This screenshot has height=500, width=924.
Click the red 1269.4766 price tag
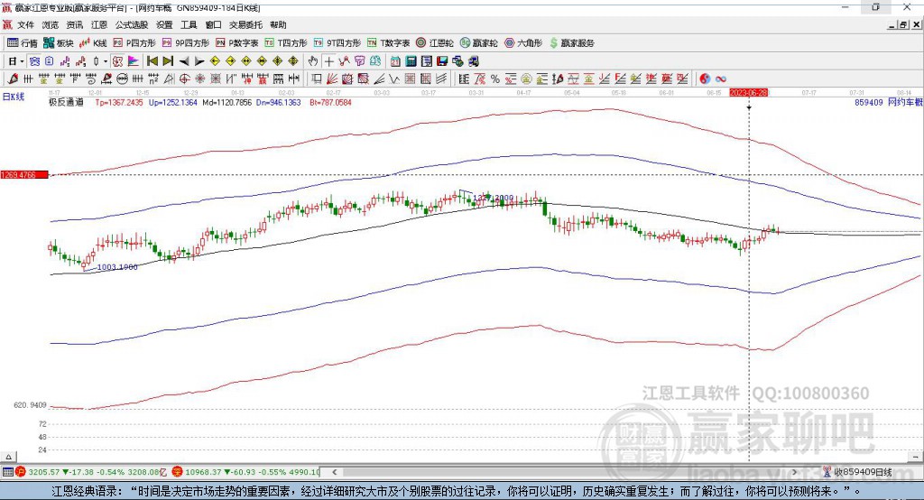(24, 175)
